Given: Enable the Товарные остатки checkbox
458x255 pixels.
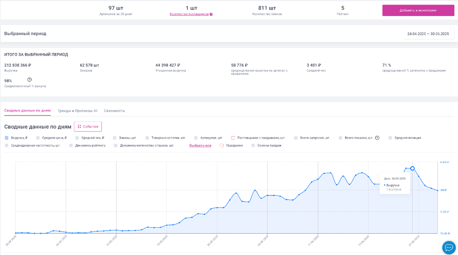Looking at the screenshot, I should (x=147, y=138).
